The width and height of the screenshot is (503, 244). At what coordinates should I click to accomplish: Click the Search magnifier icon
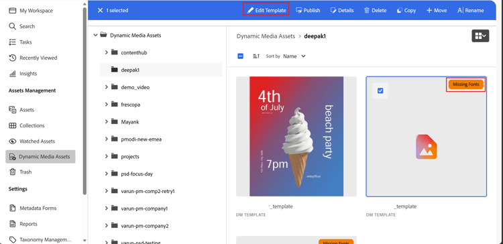point(12,26)
